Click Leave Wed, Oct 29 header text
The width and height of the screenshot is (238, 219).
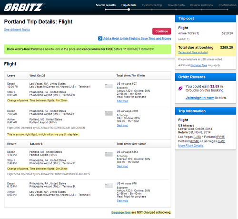point(26,76)
